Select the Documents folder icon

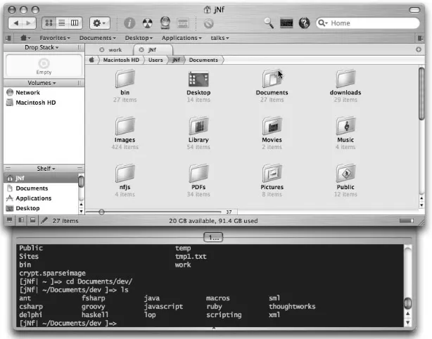(x=272, y=79)
